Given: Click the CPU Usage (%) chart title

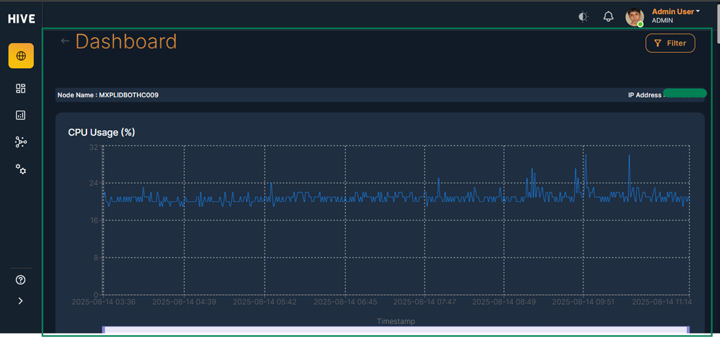Looking at the screenshot, I should click(101, 132).
